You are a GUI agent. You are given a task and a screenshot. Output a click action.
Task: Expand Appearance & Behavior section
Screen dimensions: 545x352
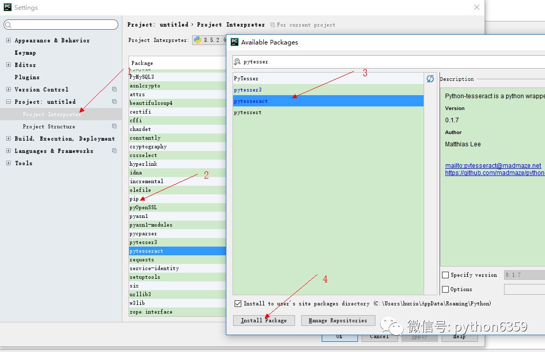tap(8, 40)
